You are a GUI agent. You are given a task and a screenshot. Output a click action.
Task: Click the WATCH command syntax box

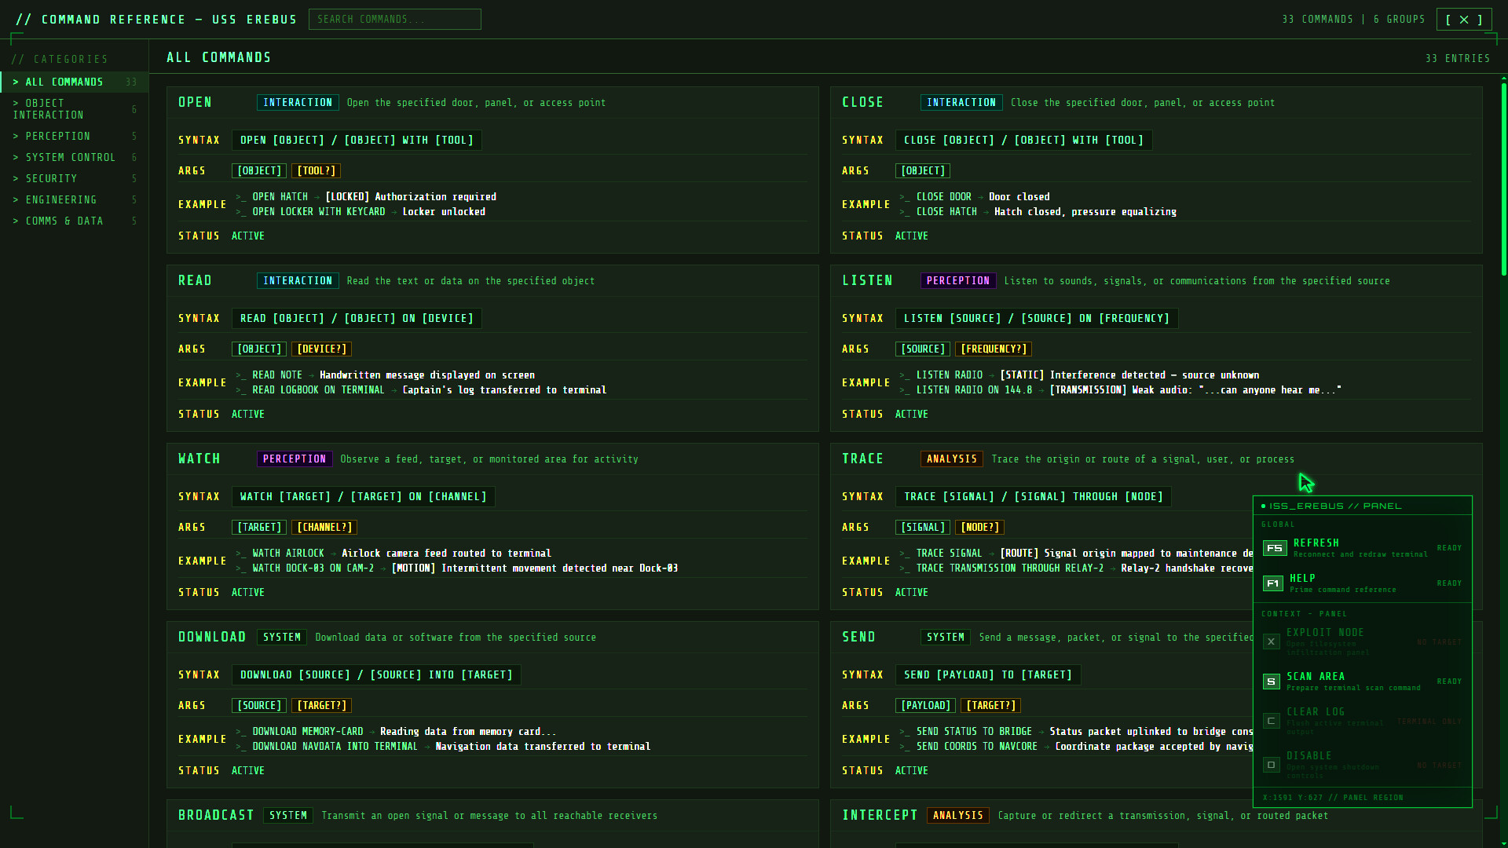coord(364,497)
